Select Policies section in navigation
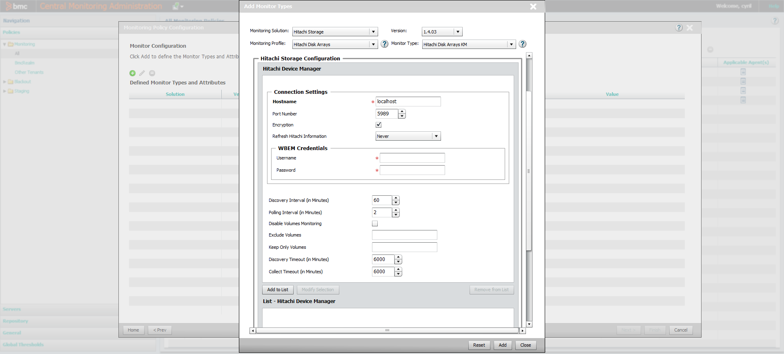The image size is (784, 354). (x=11, y=32)
